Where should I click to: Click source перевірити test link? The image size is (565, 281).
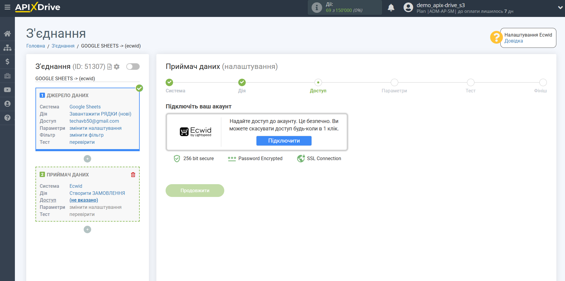[82, 142]
